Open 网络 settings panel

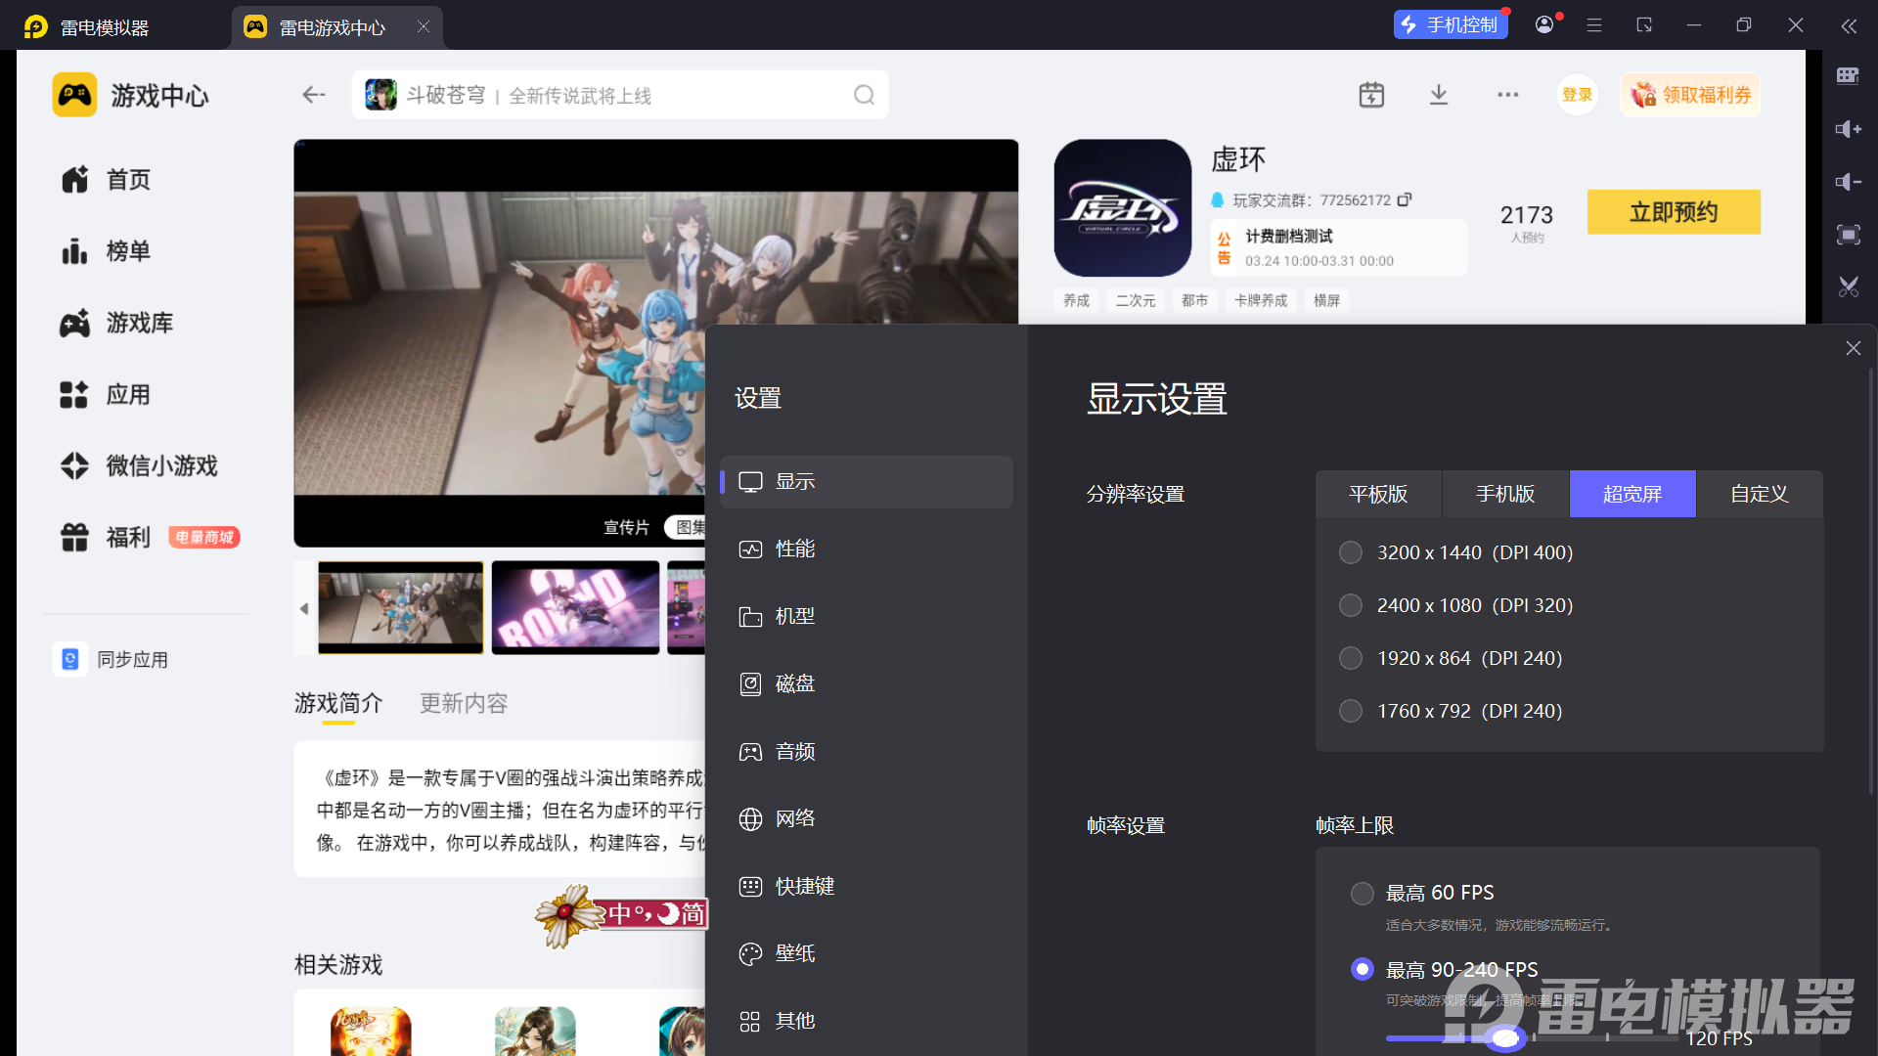coord(794,818)
